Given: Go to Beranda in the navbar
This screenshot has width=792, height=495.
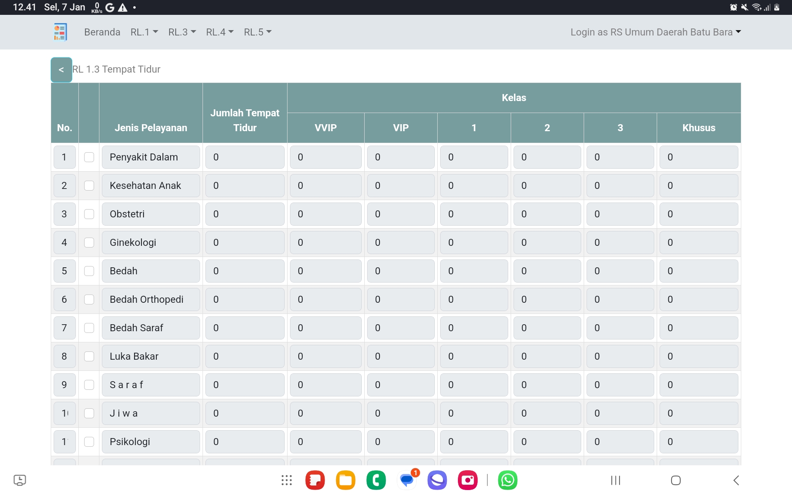Looking at the screenshot, I should (102, 32).
